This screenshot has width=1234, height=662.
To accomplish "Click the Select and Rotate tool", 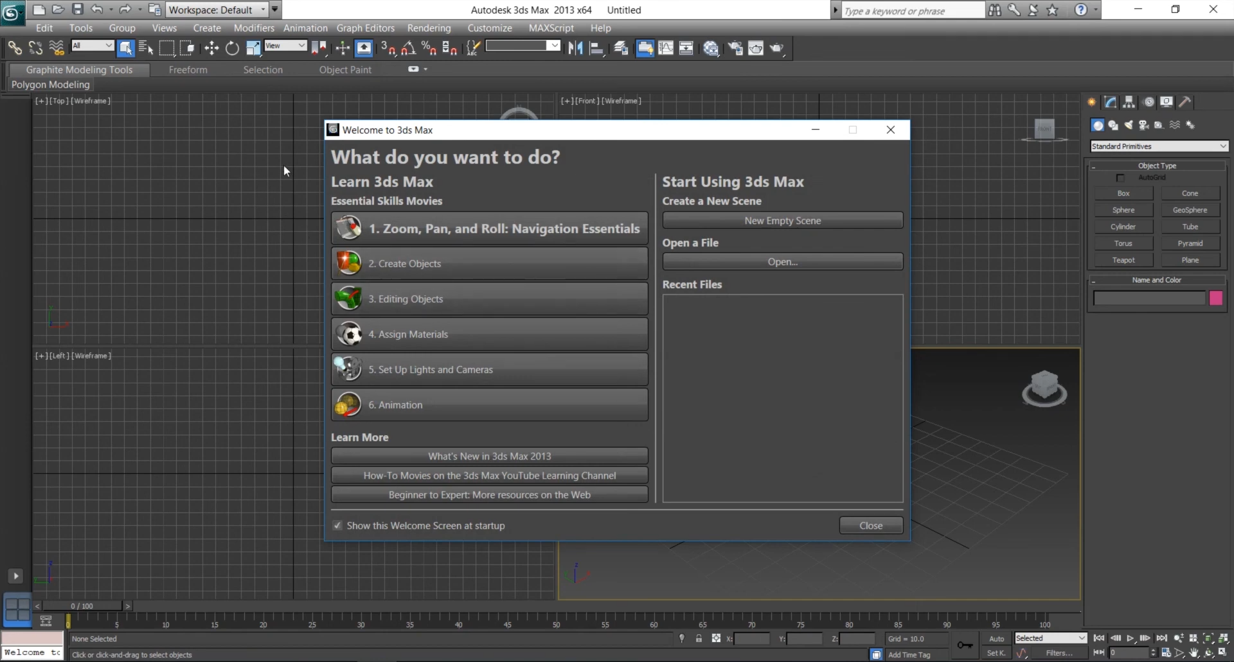I will [232, 48].
